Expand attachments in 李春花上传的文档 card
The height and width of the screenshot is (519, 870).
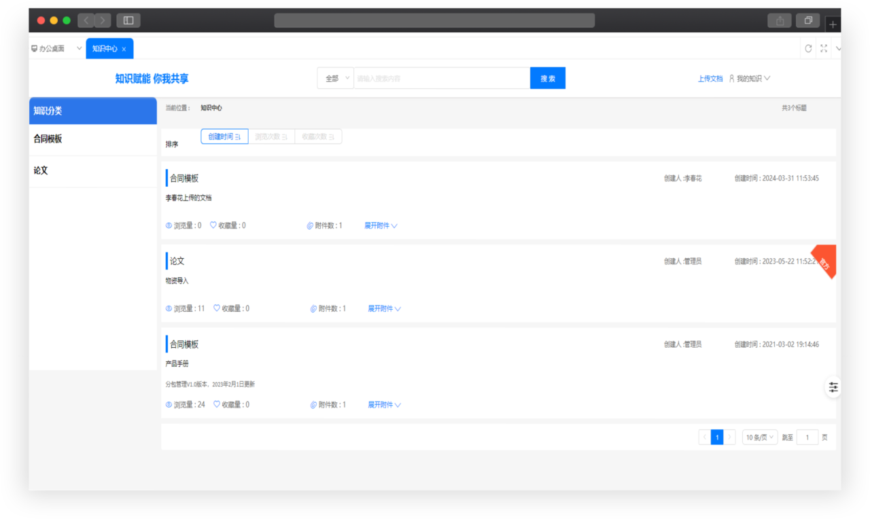tap(381, 226)
